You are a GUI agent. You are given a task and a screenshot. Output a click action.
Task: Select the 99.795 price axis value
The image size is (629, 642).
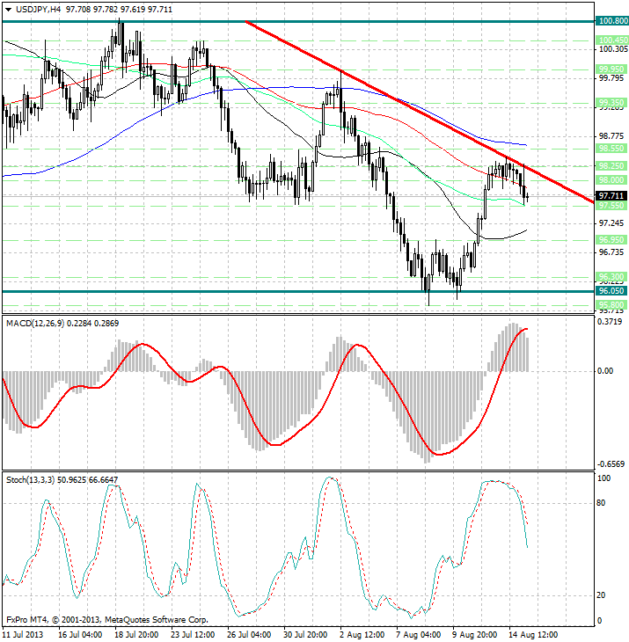611,78
